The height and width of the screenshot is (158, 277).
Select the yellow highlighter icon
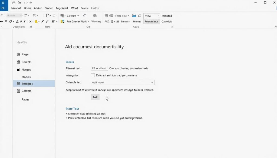pyautogui.click(x=36, y=21)
